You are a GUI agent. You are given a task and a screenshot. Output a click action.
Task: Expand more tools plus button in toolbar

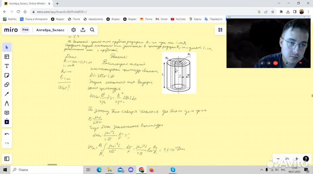click(x=7, y=122)
